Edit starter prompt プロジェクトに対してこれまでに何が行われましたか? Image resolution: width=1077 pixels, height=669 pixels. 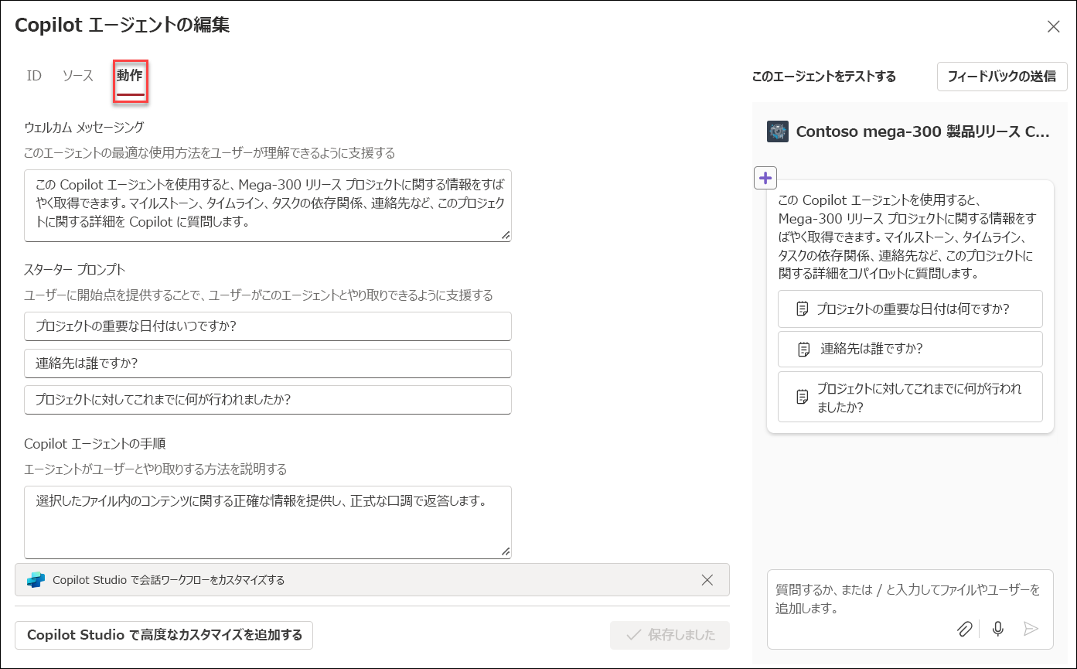(x=268, y=400)
